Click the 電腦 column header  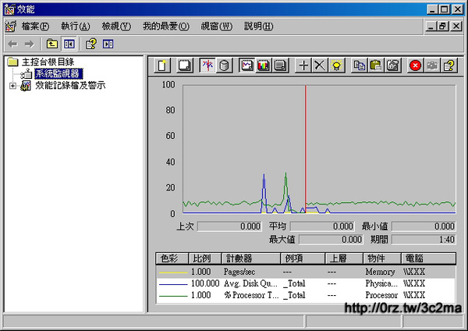click(428, 258)
